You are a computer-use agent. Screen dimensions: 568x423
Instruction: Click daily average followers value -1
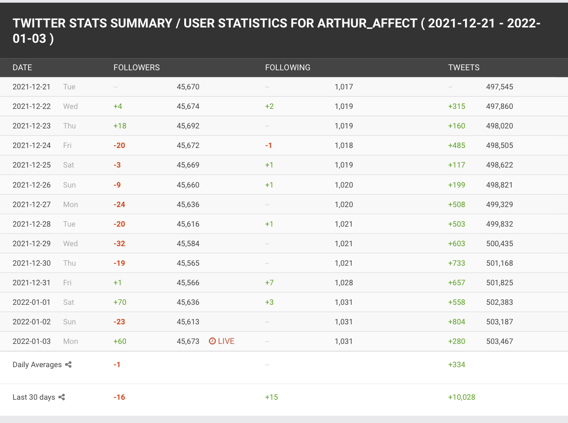click(117, 365)
